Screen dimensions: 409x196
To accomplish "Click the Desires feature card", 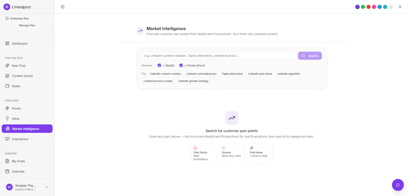I will pyautogui.click(x=232, y=154).
